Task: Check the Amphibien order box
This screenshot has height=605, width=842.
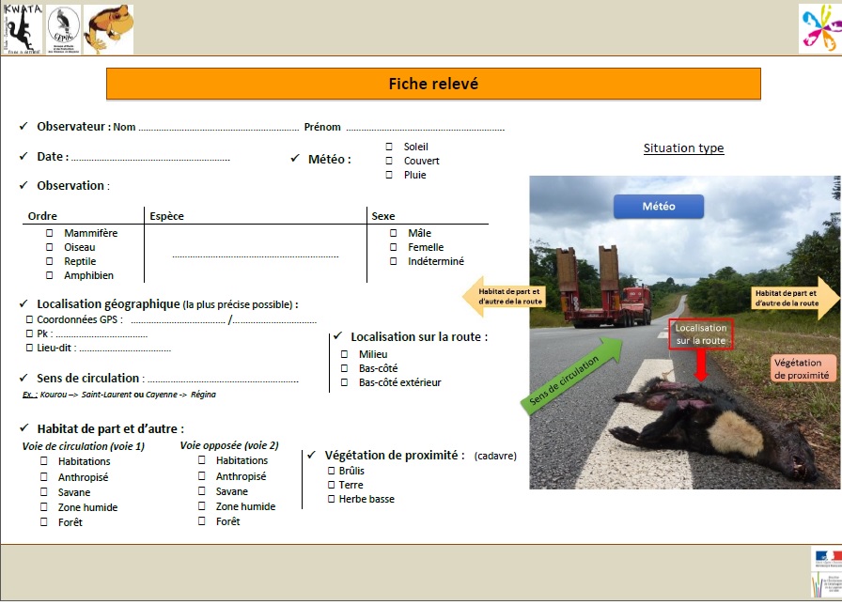Action: (x=50, y=275)
